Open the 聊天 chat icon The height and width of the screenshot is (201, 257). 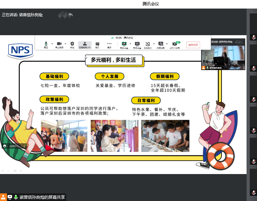coord(97,44)
